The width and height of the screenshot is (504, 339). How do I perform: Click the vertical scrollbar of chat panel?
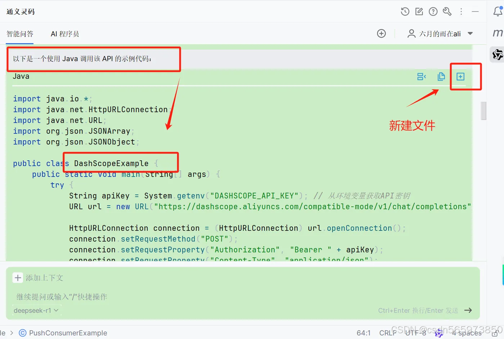483,111
